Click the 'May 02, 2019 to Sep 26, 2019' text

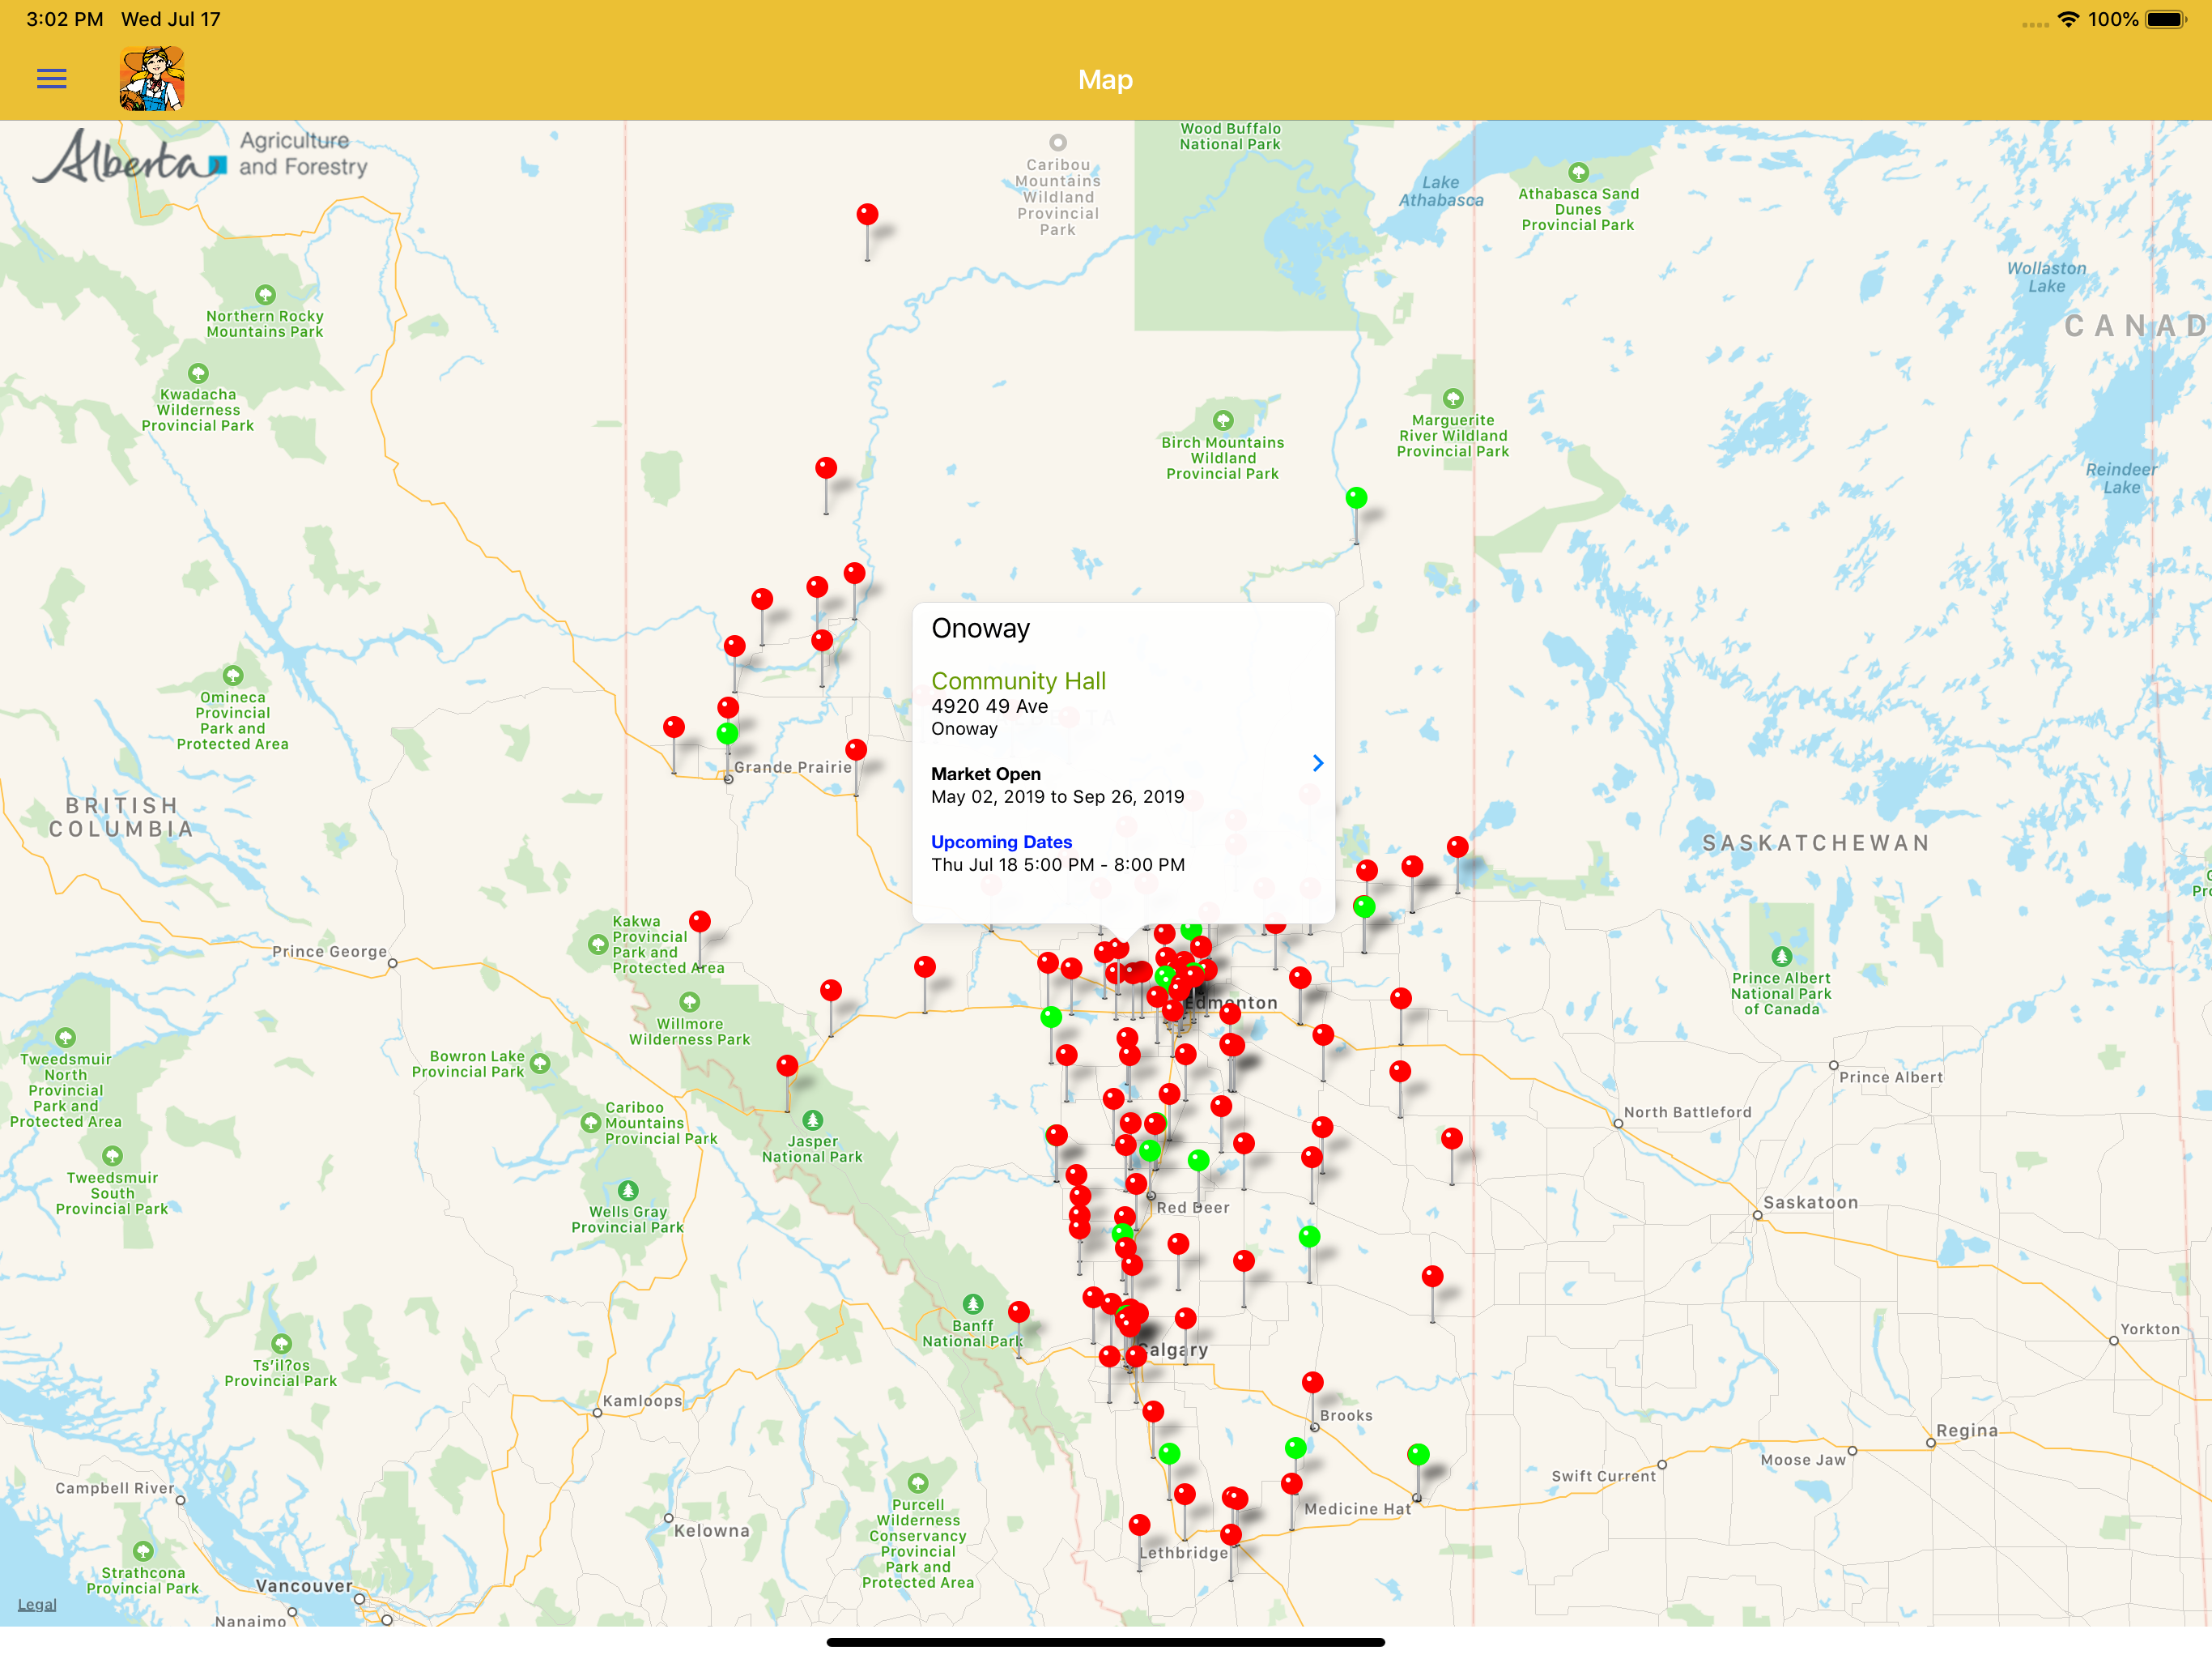coord(1057,796)
